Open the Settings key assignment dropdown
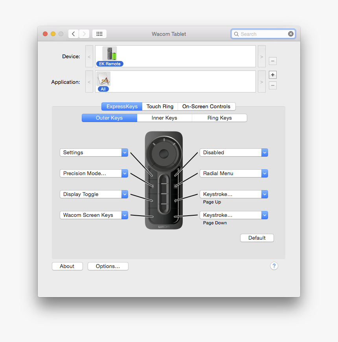This screenshot has width=338, height=342. pos(94,152)
